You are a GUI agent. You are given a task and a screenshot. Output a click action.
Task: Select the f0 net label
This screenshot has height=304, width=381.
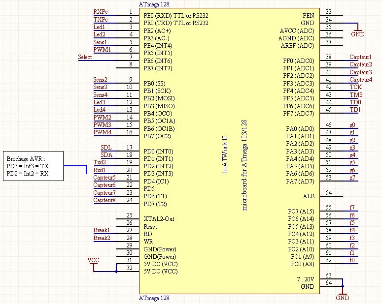[352, 260]
